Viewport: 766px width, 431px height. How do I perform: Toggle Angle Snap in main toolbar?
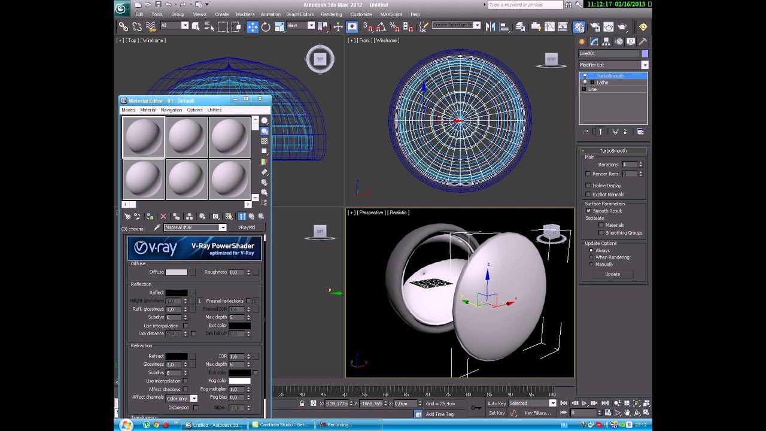tap(381, 26)
